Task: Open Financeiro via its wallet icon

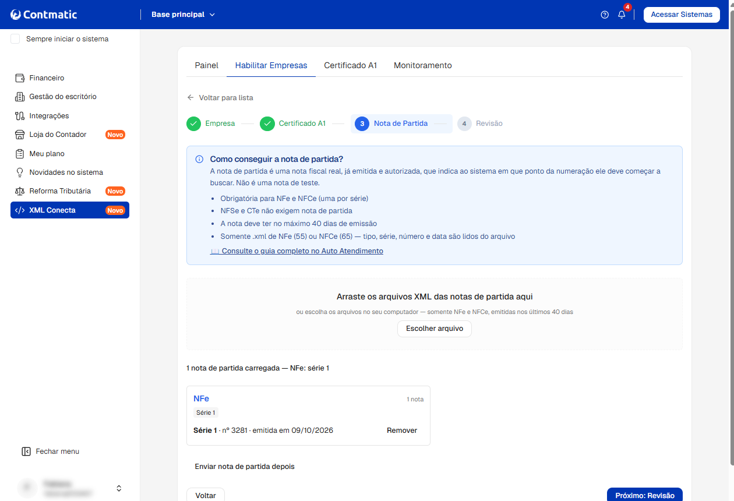Action: click(x=19, y=78)
